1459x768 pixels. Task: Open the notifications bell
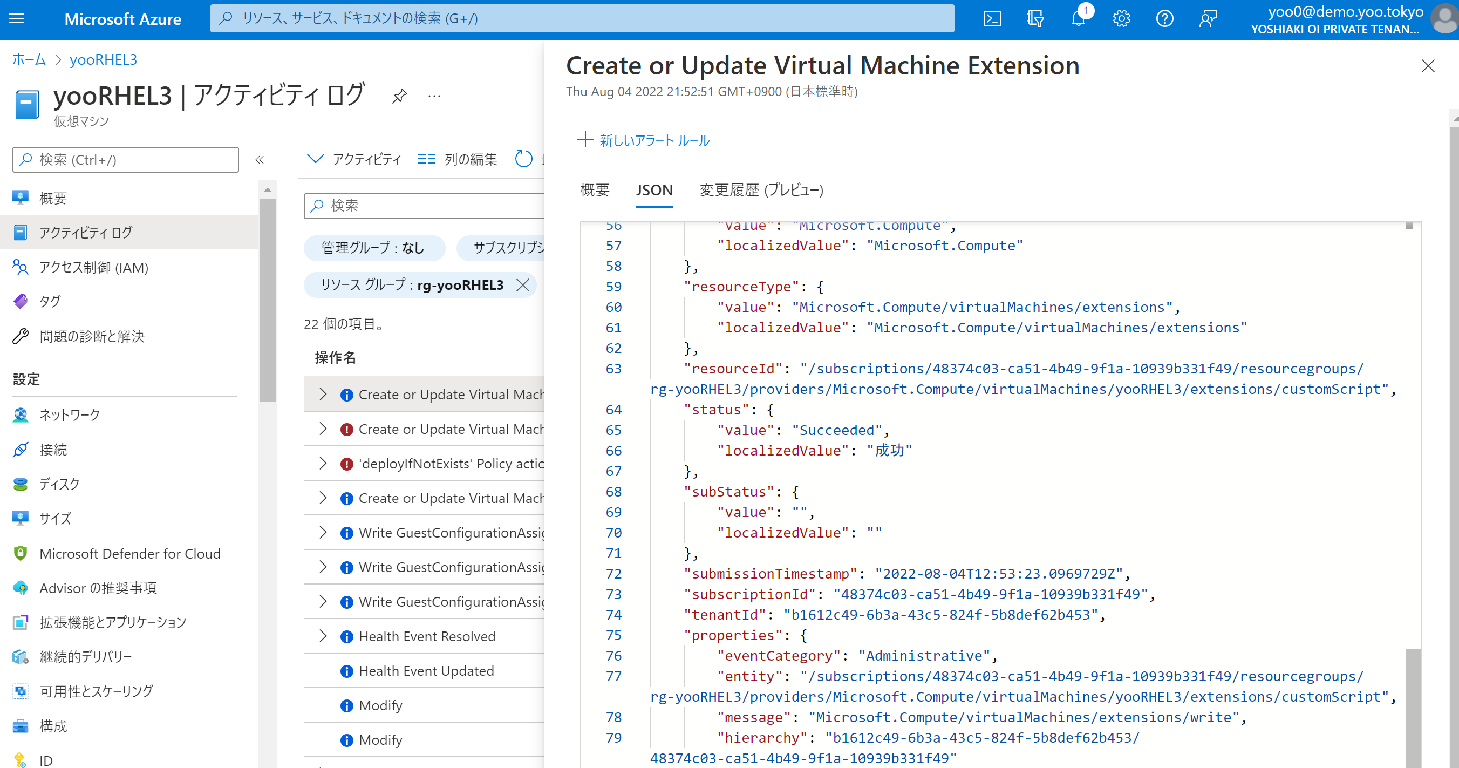click(x=1078, y=18)
